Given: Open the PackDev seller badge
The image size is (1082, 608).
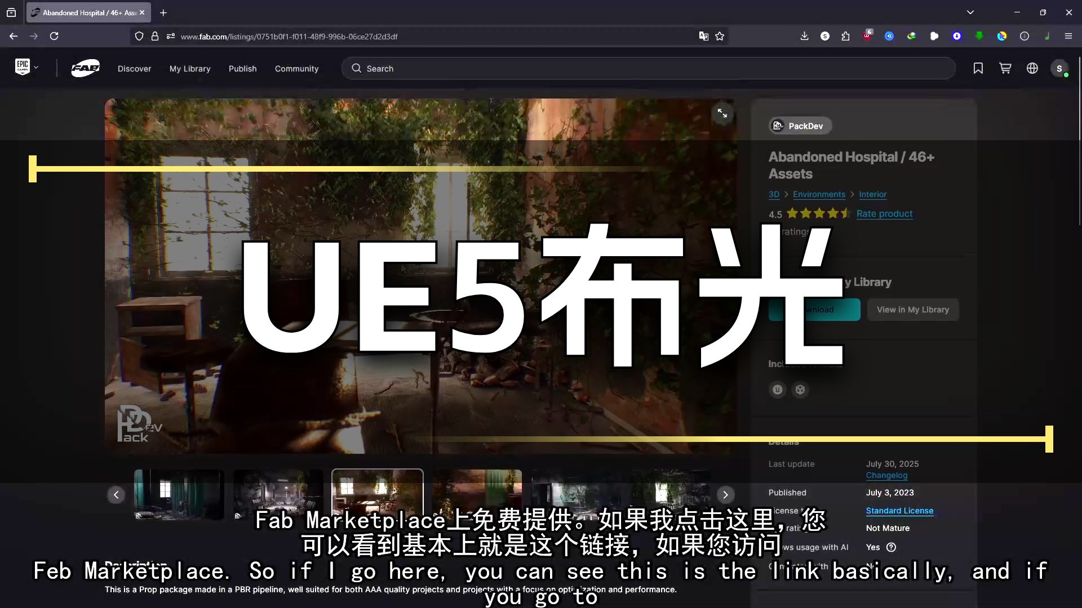Looking at the screenshot, I should pos(800,126).
